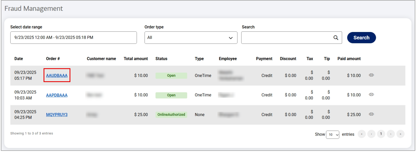The height and width of the screenshot is (152, 417).
Task: Sort by Status column header
Action: point(161,59)
